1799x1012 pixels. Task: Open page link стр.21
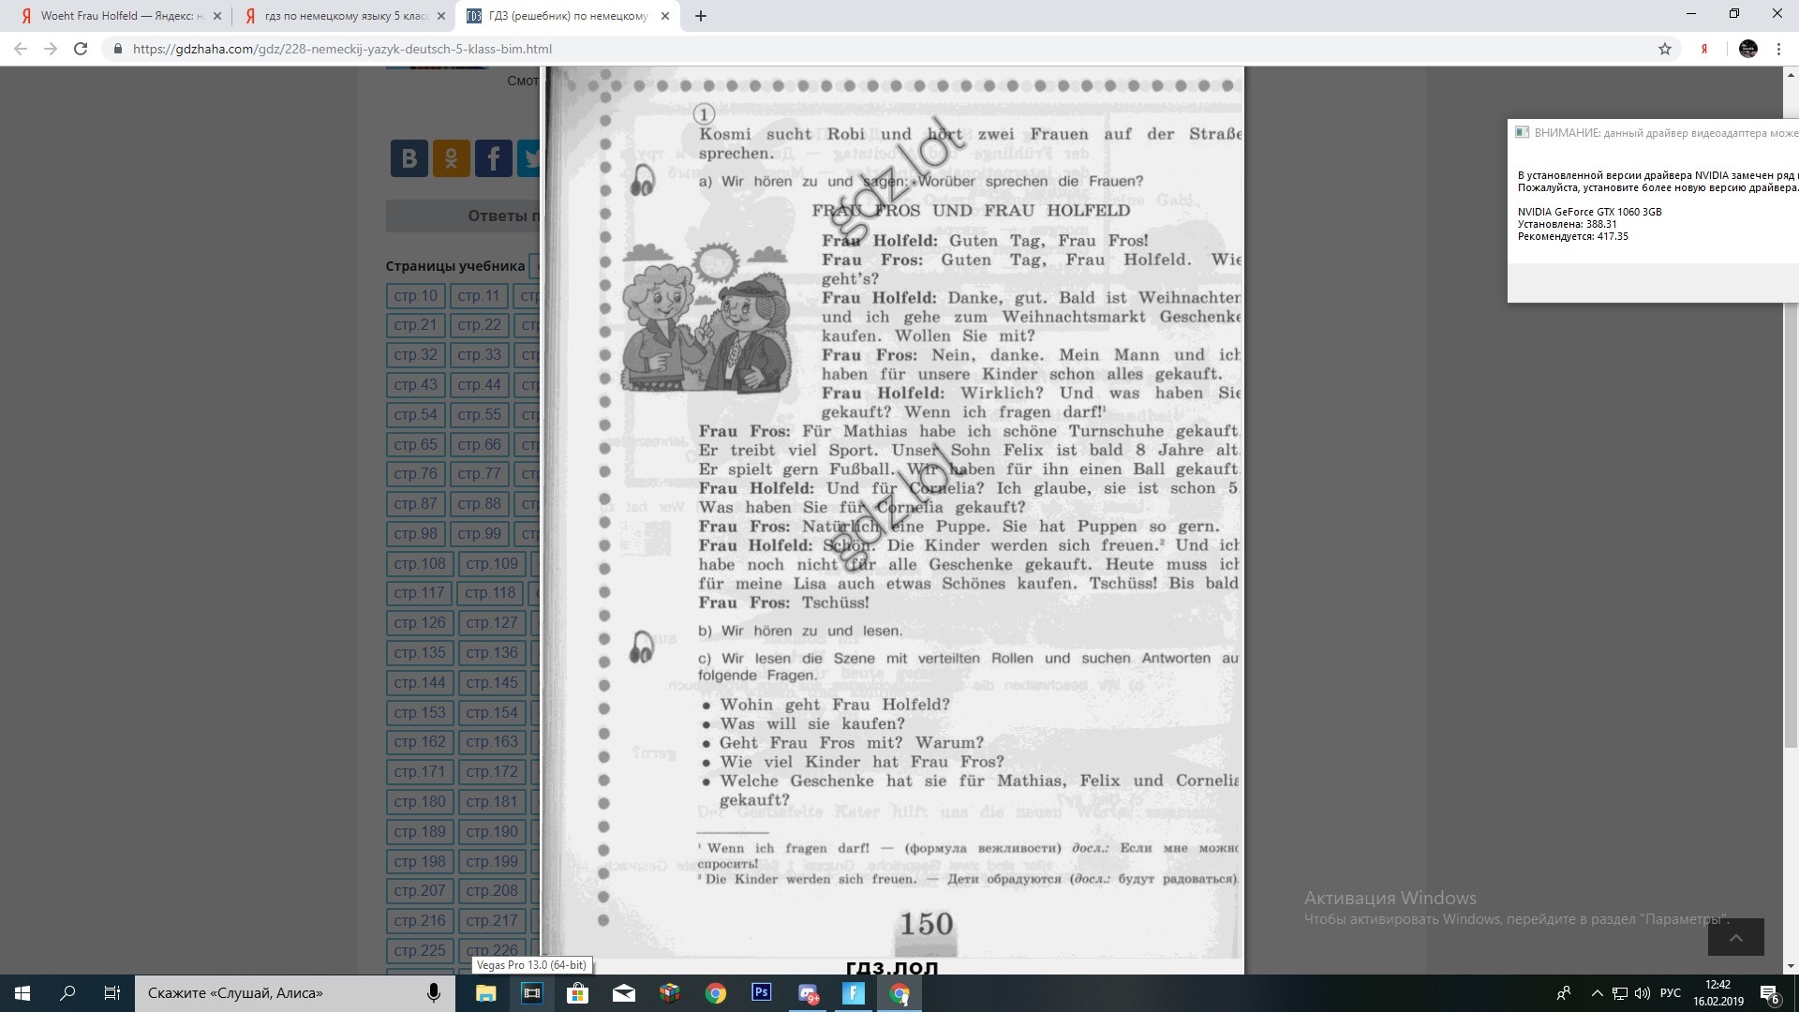[x=415, y=325]
